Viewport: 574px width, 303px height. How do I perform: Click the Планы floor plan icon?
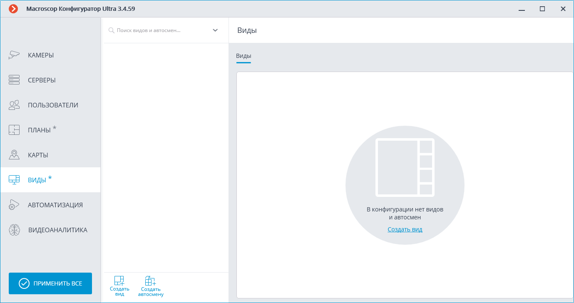(x=14, y=130)
